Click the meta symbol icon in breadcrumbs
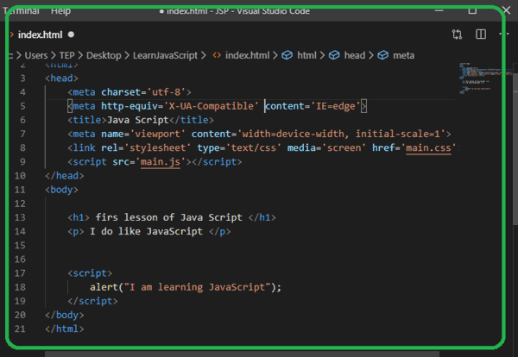 pyautogui.click(x=382, y=55)
